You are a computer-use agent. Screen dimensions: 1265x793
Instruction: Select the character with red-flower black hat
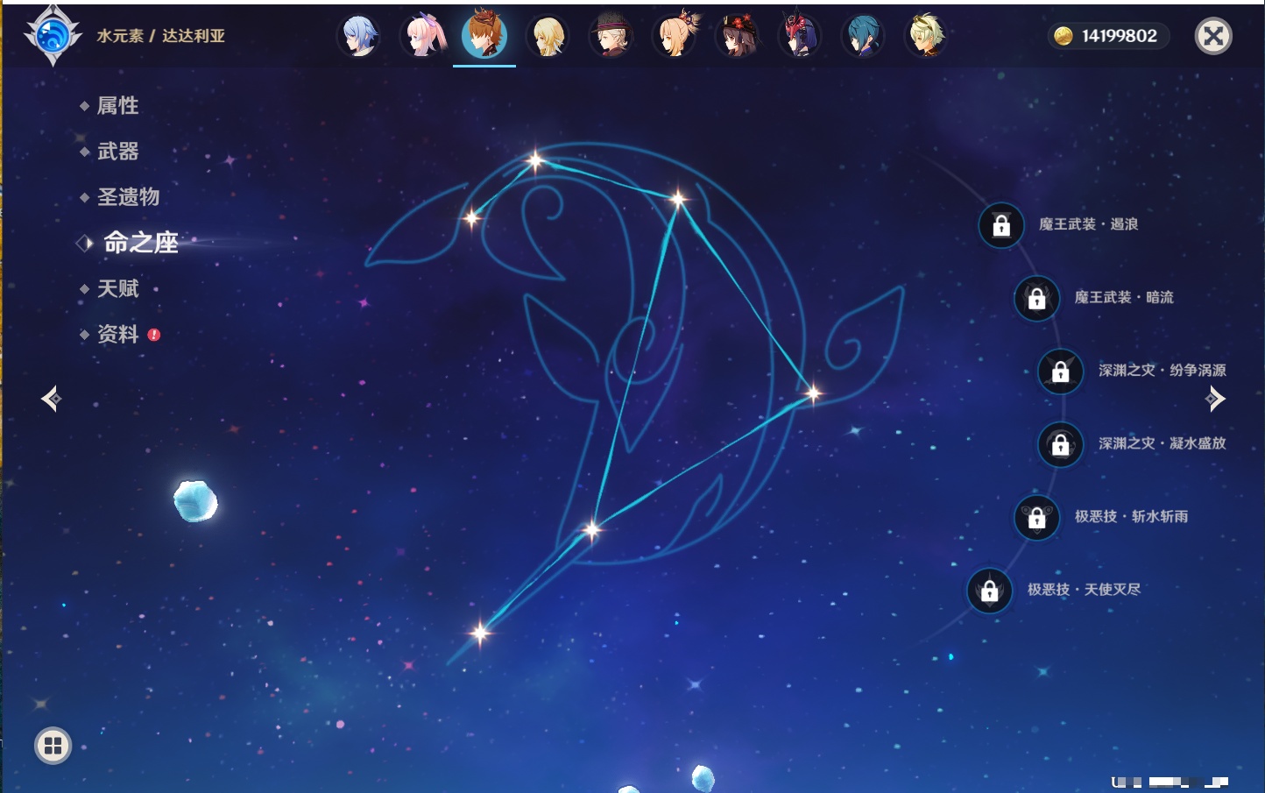(x=737, y=36)
